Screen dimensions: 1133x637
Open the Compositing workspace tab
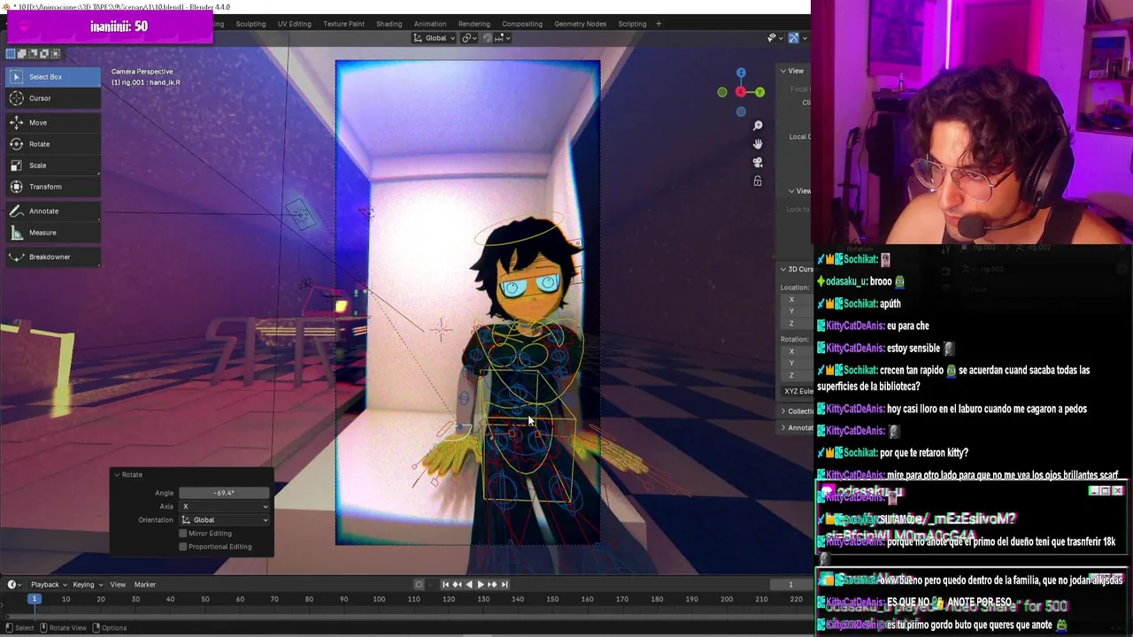point(522,24)
